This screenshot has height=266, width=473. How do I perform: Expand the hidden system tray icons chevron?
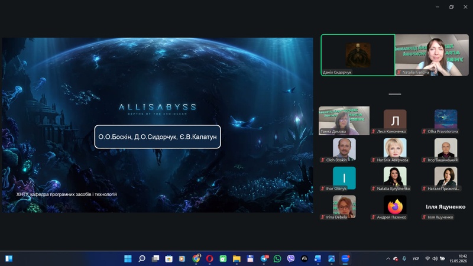click(x=388, y=258)
